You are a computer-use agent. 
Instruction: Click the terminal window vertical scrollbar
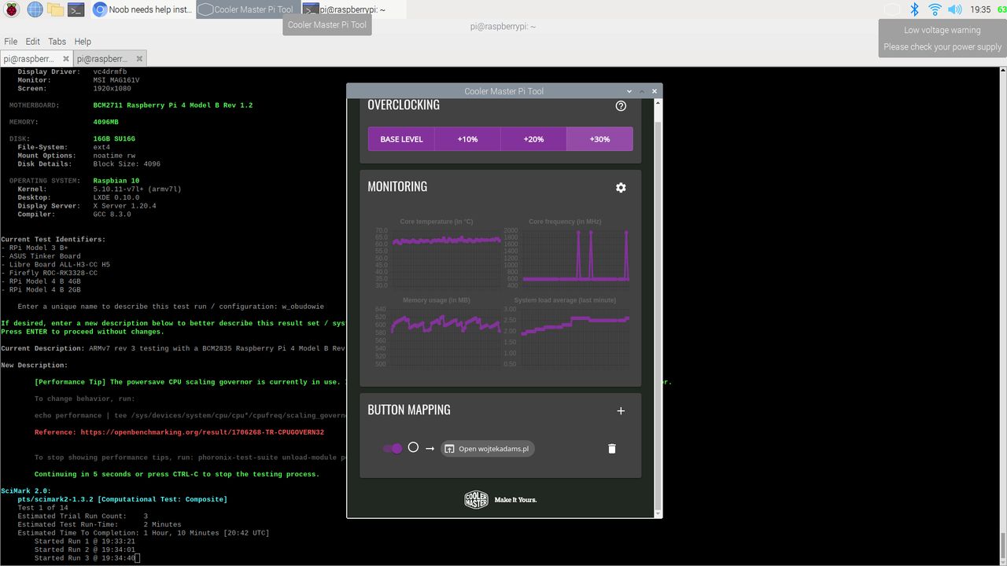click(1002, 314)
